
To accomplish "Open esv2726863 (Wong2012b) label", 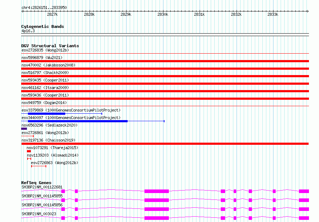I will (x=54, y=163).
